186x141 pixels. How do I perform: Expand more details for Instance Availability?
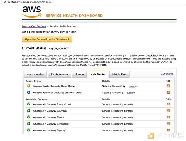point(131,93)
